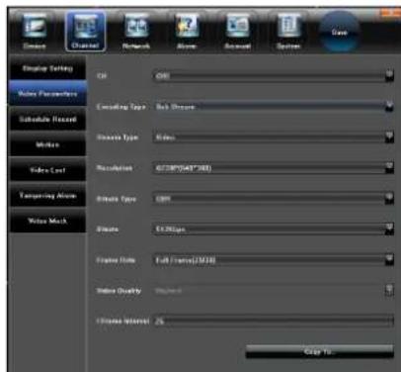Open the Alarm settings icon
Viewport: 401px width, 372px height.
tap(187, 32)
